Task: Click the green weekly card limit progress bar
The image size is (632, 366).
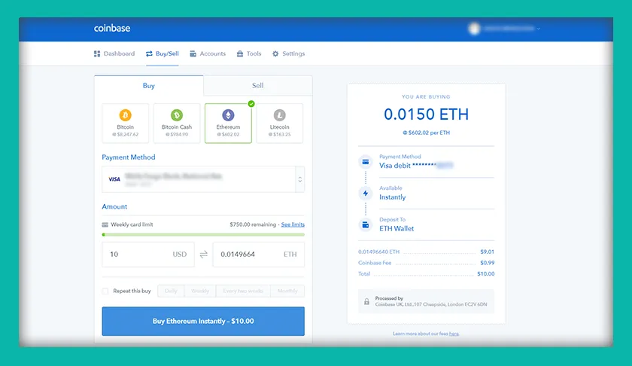Action: 203,234
